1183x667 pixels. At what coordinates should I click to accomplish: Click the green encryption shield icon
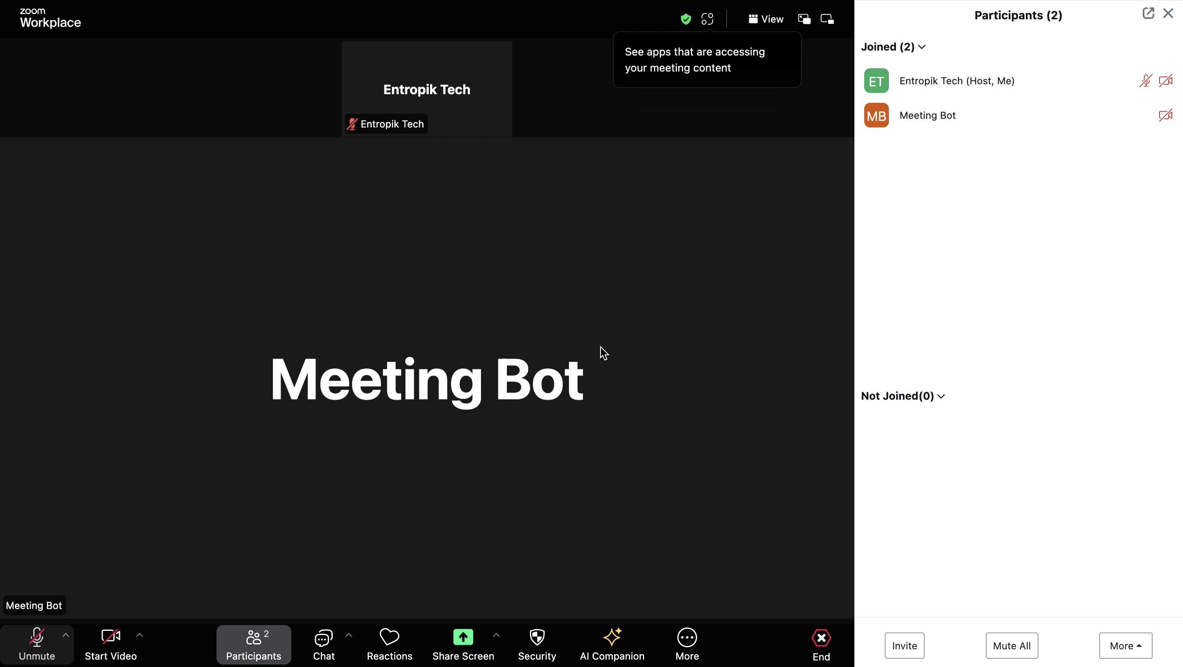(686, 19)
